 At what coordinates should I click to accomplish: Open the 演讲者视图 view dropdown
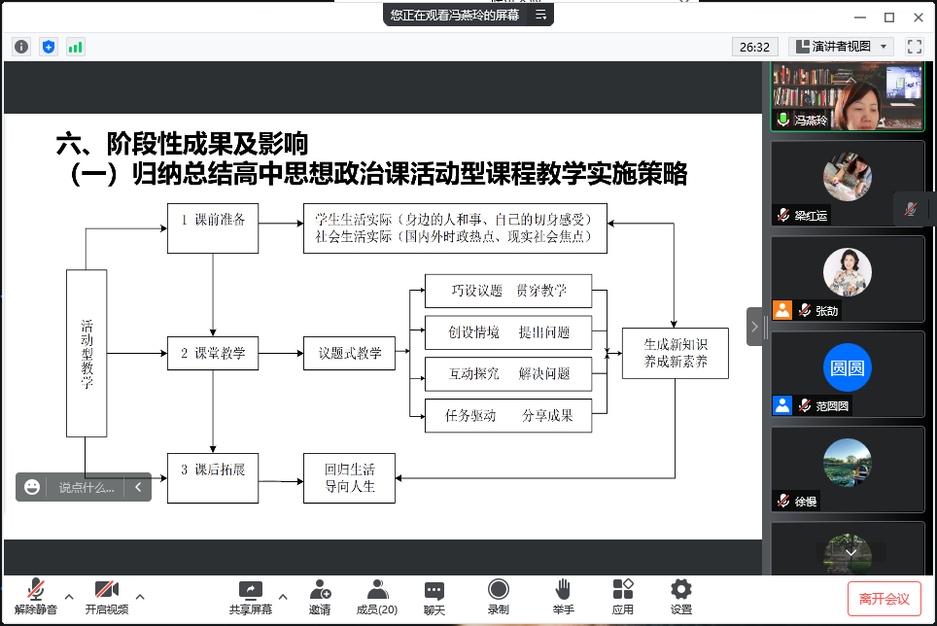pos(841,47)
